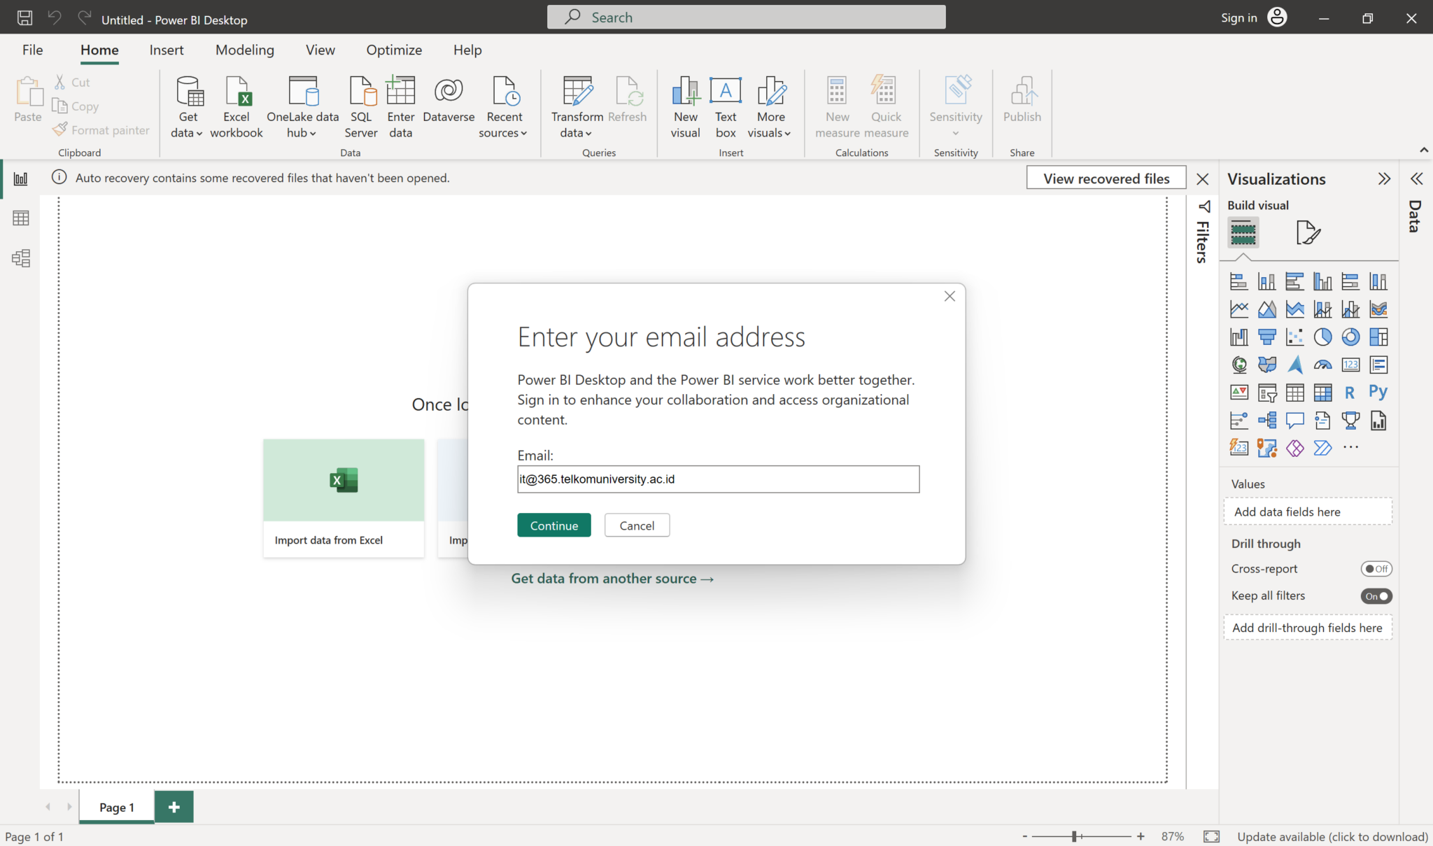Enable the Cross-report drill through toggle
The height and width of the screenshot is (846, 1433).
point(1376,568)
